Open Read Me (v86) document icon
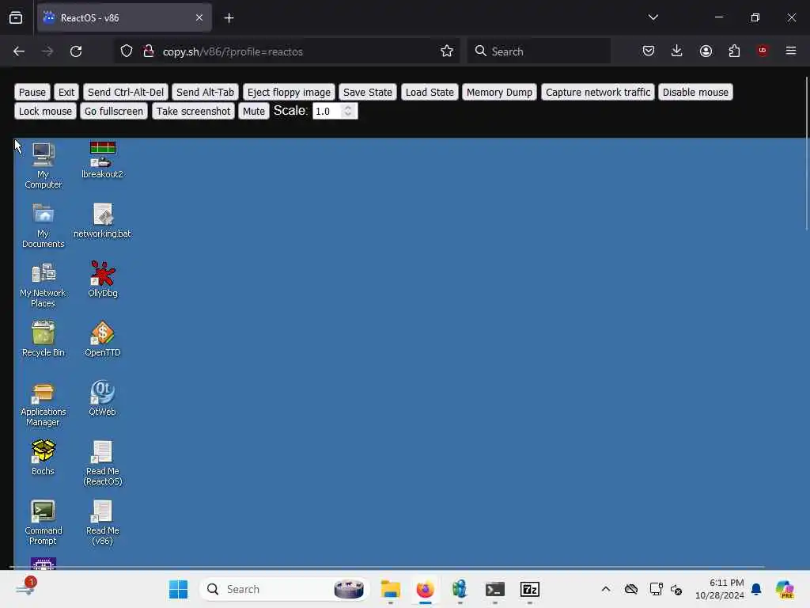 (102, 522)
